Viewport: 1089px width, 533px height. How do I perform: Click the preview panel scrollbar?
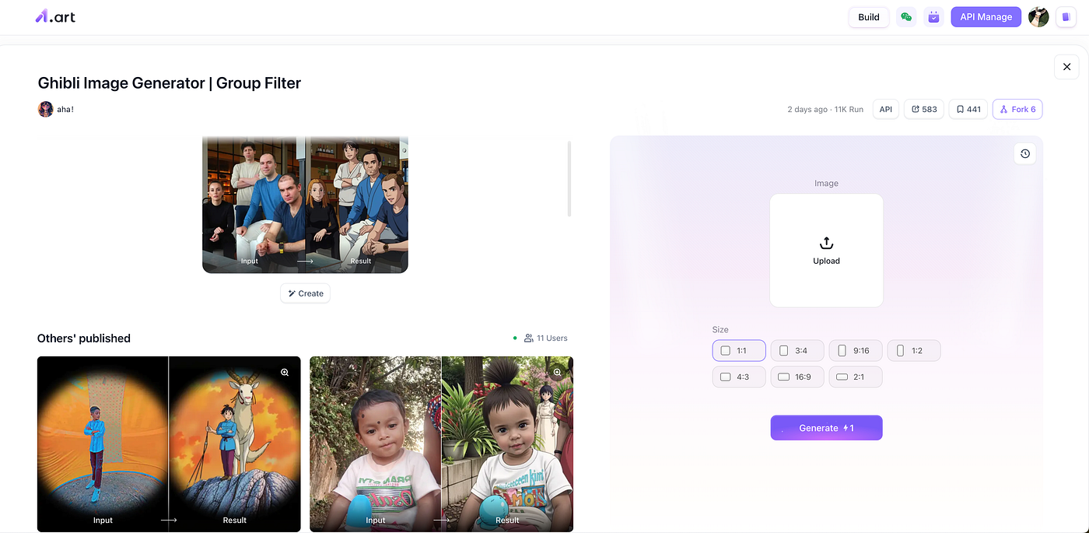pyautogui.click(x=569, y=179)
